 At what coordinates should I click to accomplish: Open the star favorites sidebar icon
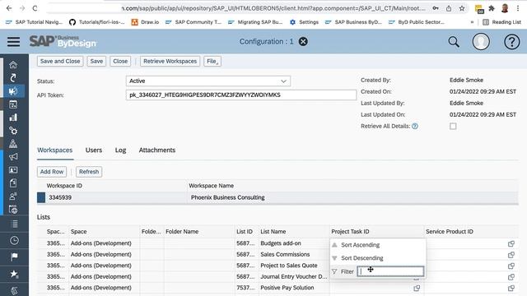tap(14, 274)
